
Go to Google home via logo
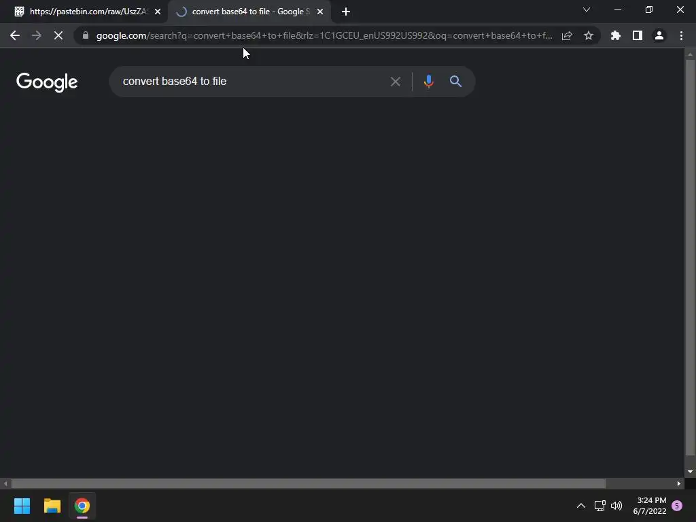47,82
